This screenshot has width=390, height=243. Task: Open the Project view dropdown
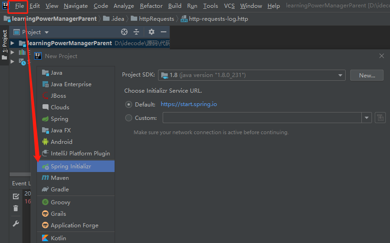(x=47, y=32)
